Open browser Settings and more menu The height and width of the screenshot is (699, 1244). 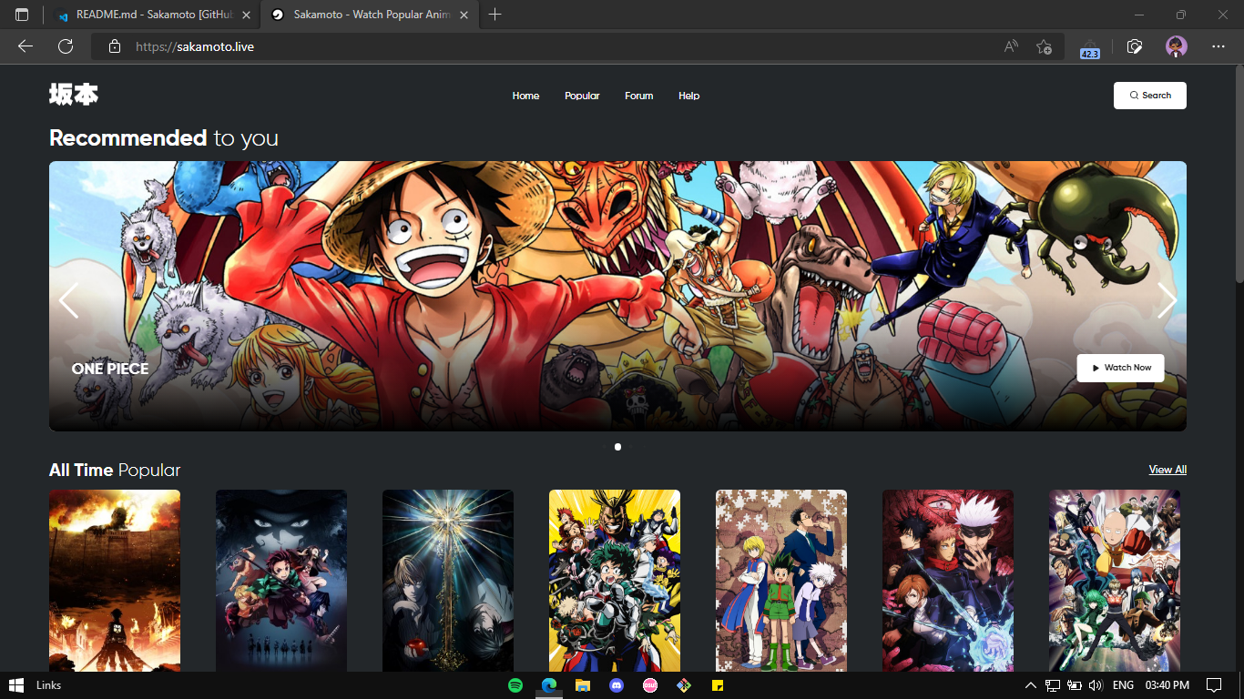pos(1219,46)
